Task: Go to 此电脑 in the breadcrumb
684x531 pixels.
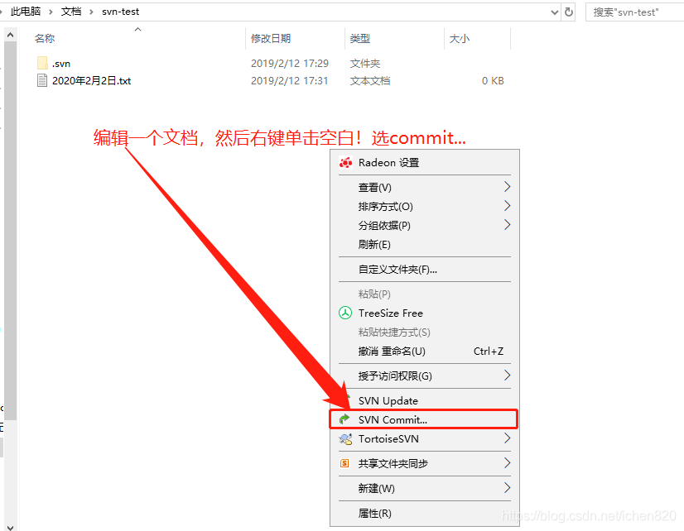Action: tap(26, 12)
